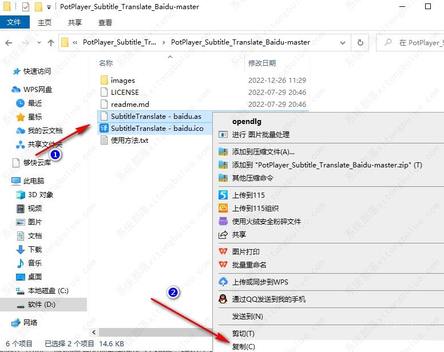The image size is (444, 352).
Task: Click the properties checkmark icon in title bar
Action: point(26,6)
